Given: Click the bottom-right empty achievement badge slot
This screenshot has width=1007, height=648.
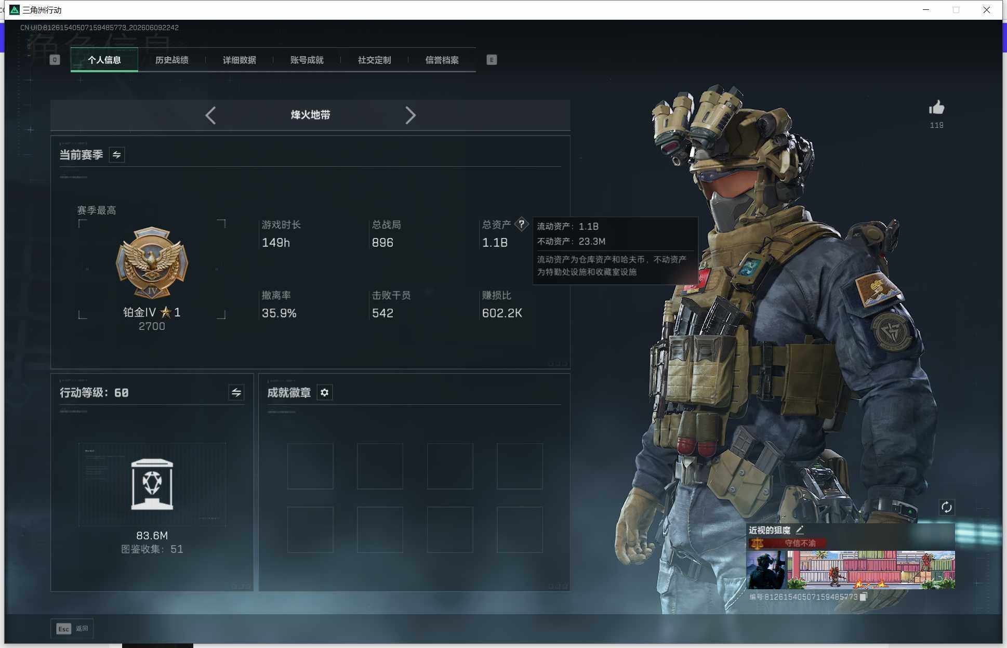Looking at the screenshot, I should pos(520,530).
